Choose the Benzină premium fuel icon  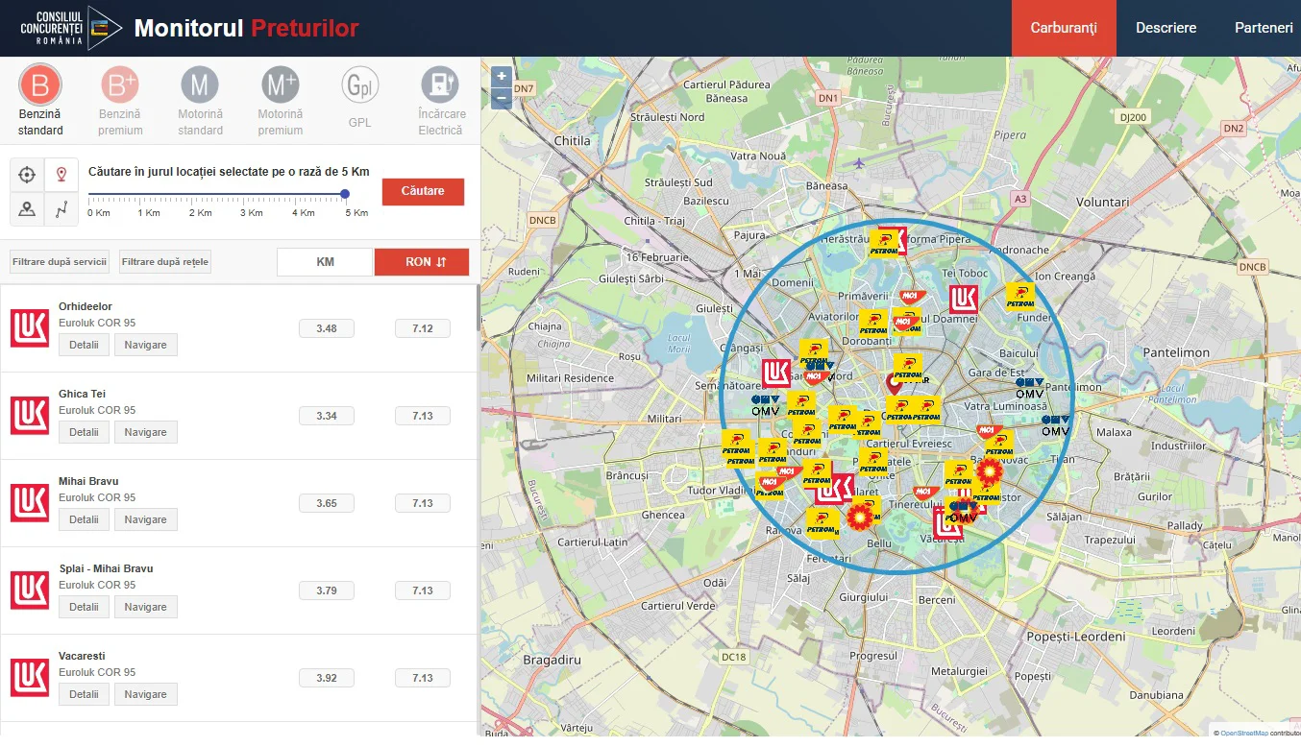pyautogui.click(x=120, y=85)
